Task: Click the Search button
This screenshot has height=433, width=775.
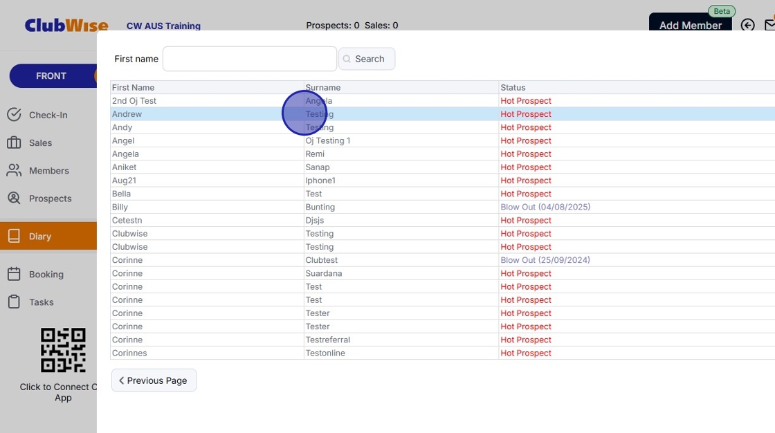Action: (x=367, y=59)
